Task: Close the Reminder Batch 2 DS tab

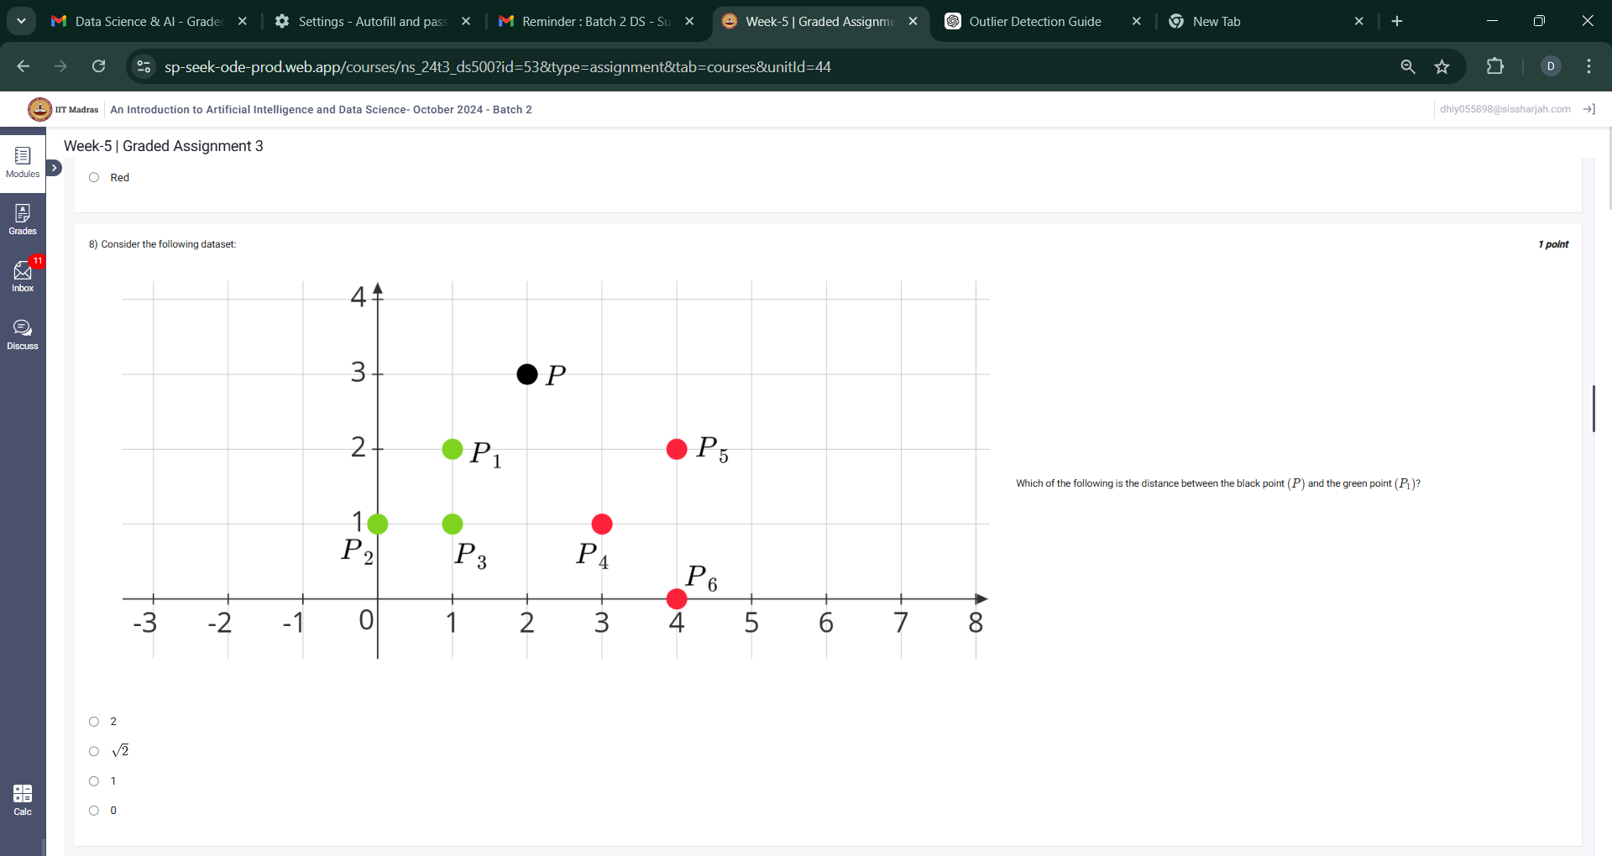Action: point(689,21)
